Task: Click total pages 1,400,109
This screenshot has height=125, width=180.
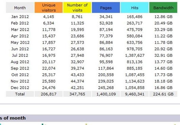Action: pyautogui.click(x=106, y=94)
